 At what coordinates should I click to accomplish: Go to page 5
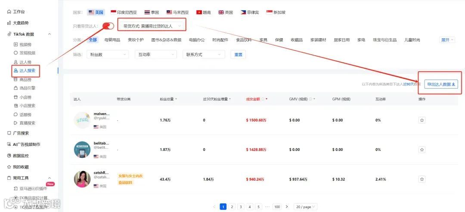(259, 207)
